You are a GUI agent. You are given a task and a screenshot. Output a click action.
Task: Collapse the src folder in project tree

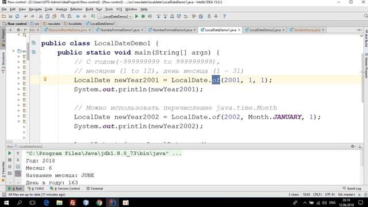(14, 51)
